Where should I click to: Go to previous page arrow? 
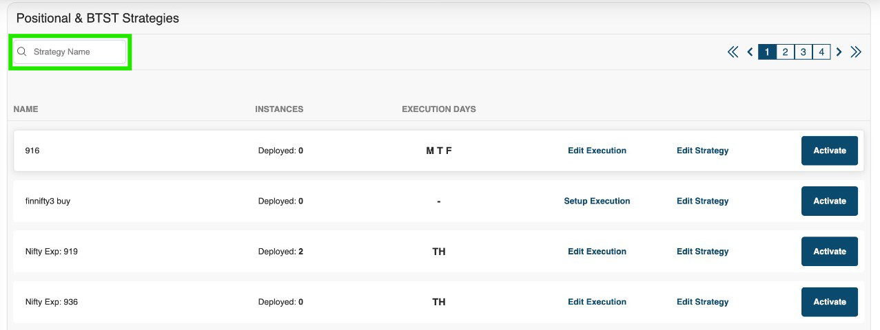[x=750, y=52]
